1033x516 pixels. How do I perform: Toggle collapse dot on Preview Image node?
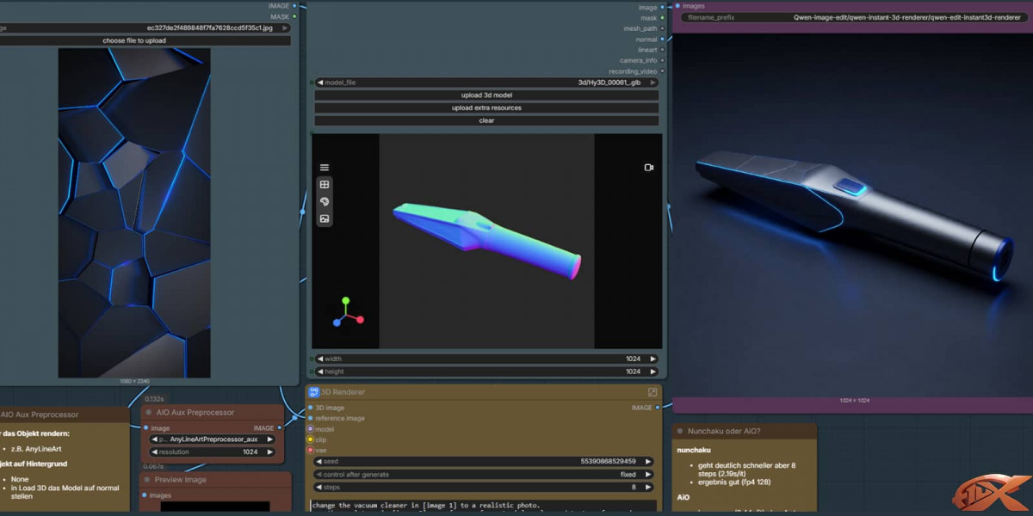pos(147,480)
